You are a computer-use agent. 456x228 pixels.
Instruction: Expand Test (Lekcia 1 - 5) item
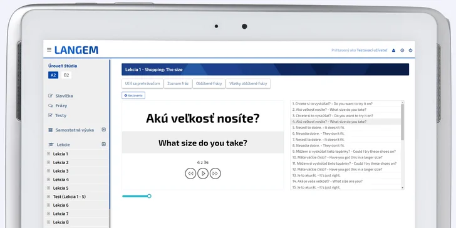click(x=49, y=197)
